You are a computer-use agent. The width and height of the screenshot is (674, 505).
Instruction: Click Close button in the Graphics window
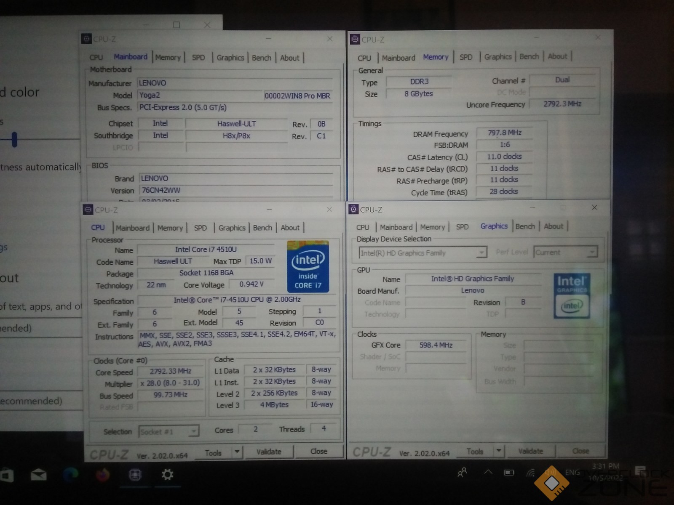click(x=580, y=451)
